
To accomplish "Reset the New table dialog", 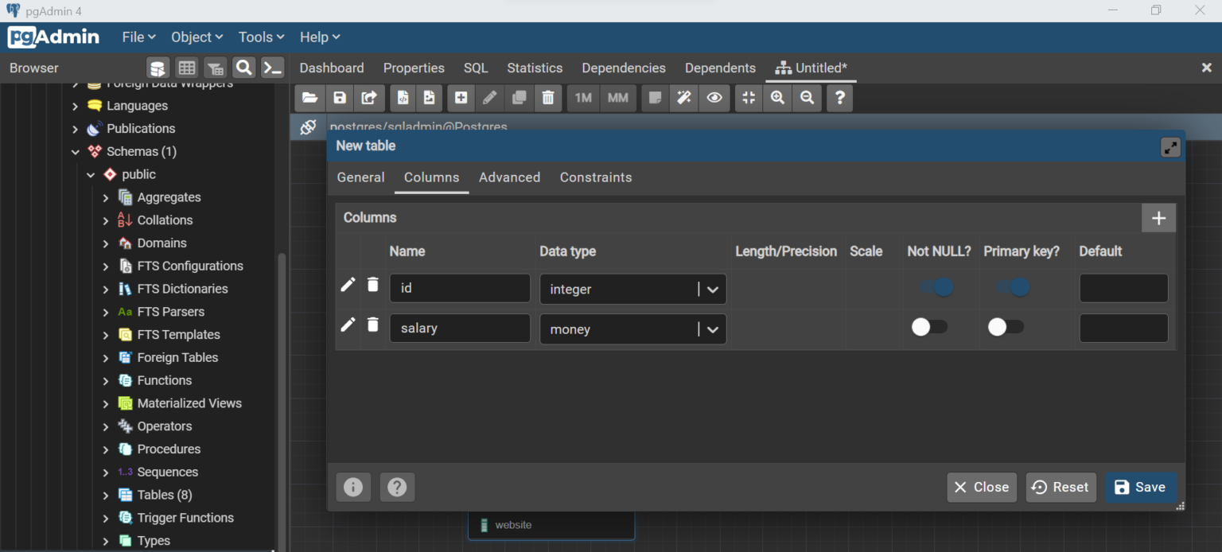I will [1060, 487].
